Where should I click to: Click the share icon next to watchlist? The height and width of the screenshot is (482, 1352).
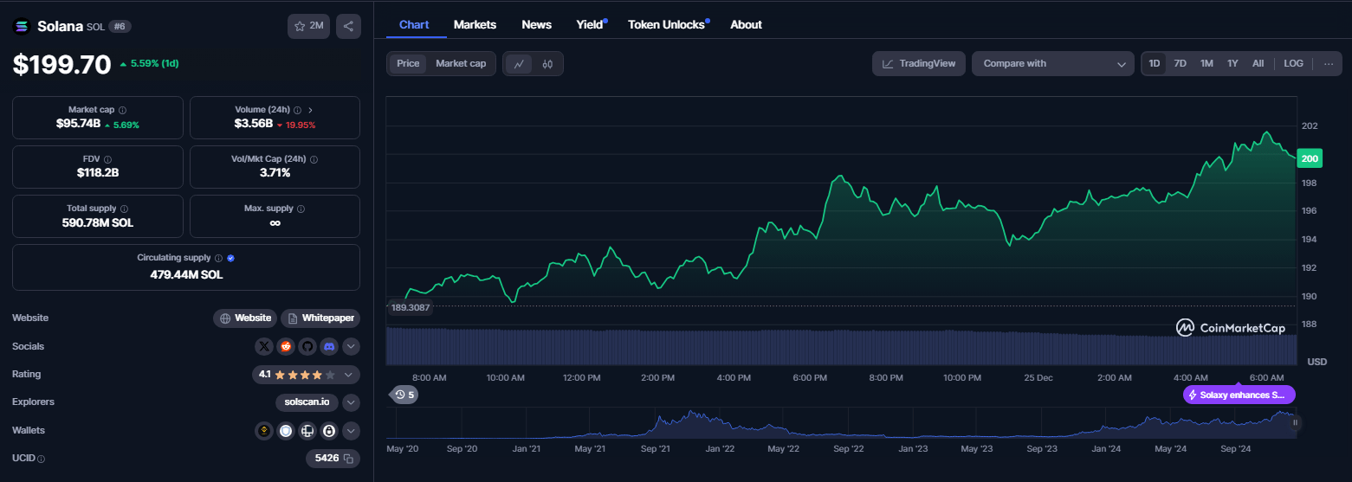point(348,26)
